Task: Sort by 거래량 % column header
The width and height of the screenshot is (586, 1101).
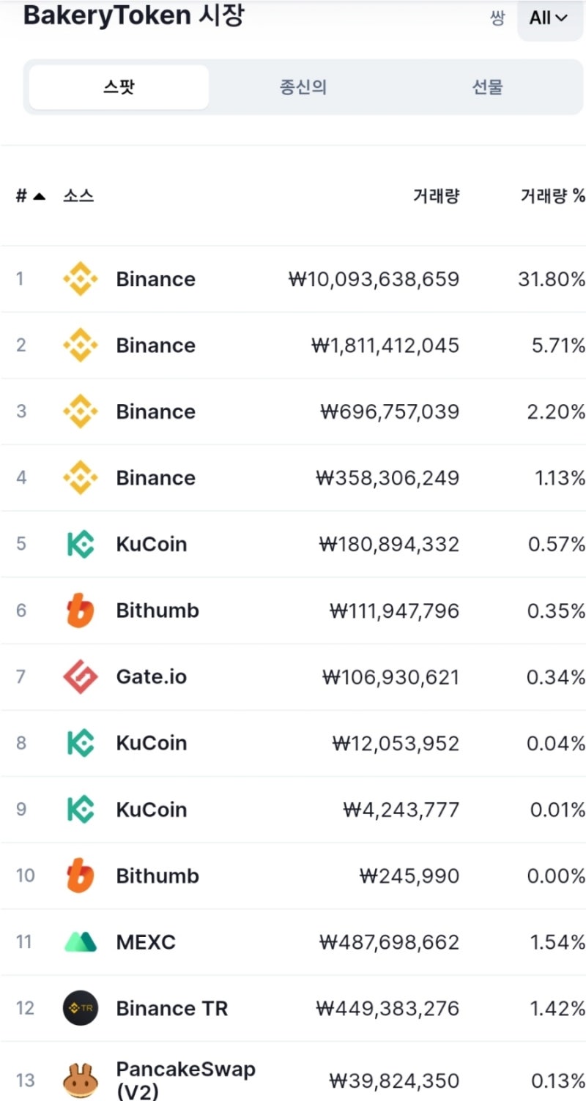Action: point(553,196)
